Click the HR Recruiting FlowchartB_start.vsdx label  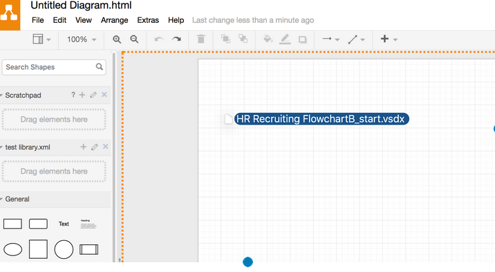pos(321,119)
